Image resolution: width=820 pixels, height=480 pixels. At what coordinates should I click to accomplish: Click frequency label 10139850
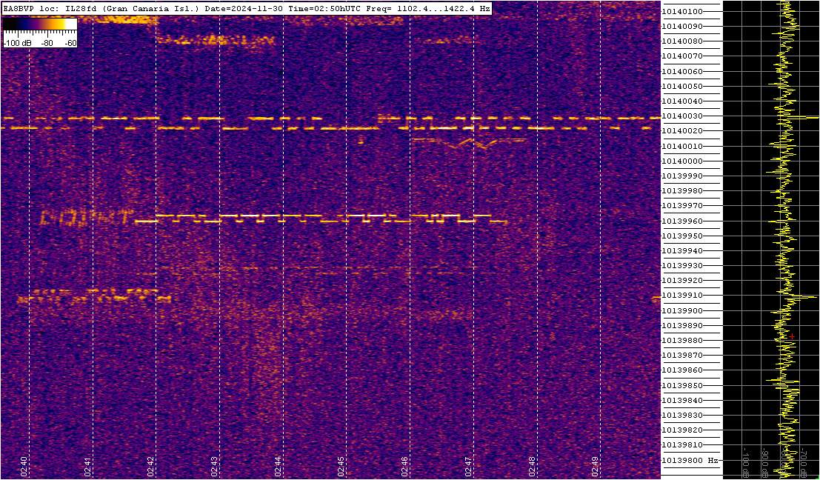(x=682, y=385)
